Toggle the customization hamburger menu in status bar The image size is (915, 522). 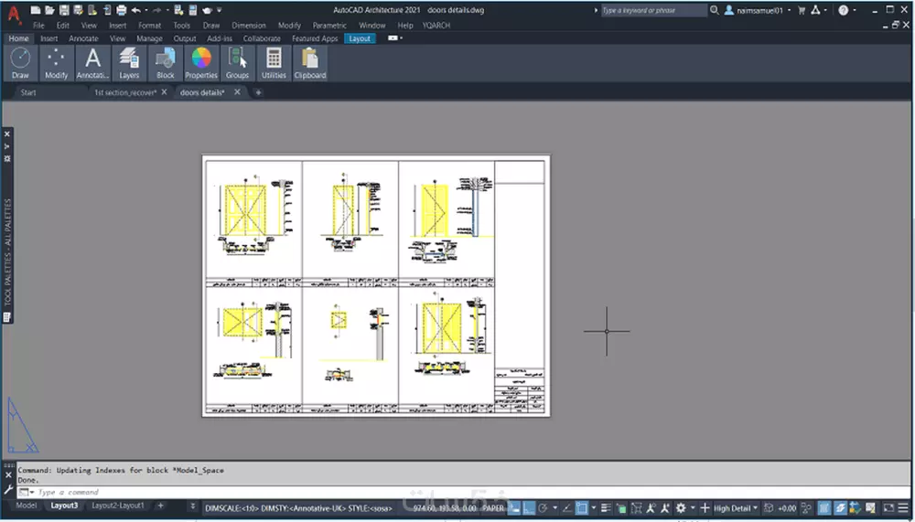click(x=905, y=507)
